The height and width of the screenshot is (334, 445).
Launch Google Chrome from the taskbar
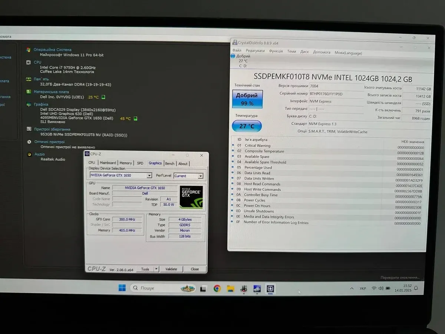[x=217, y=288]
